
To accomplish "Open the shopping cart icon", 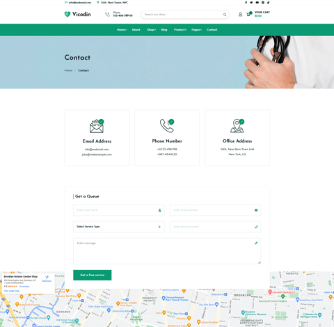I will (x=248, y=15).
